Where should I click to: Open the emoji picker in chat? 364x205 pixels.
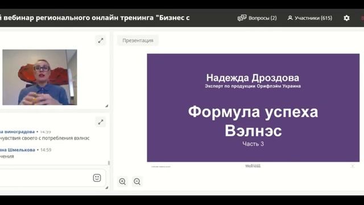97,178
